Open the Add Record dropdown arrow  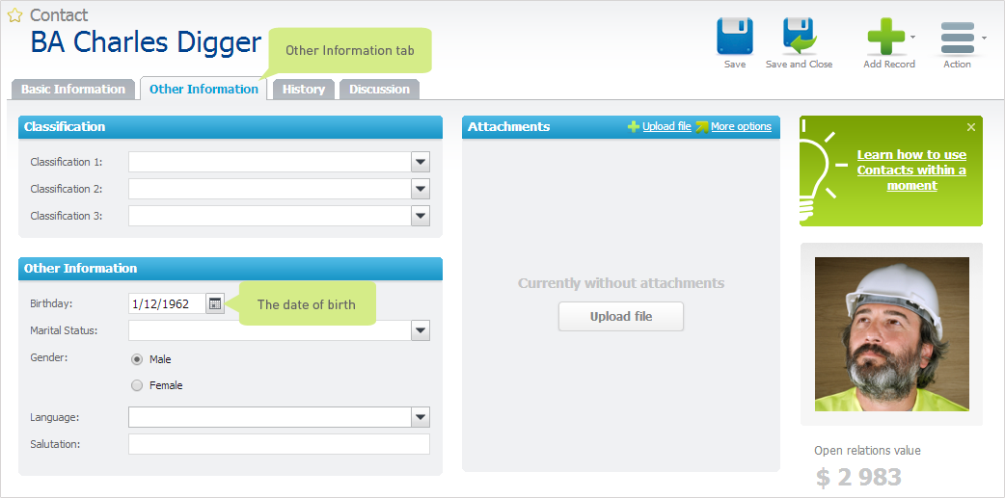pyautogui.click(x=912, y=38)
